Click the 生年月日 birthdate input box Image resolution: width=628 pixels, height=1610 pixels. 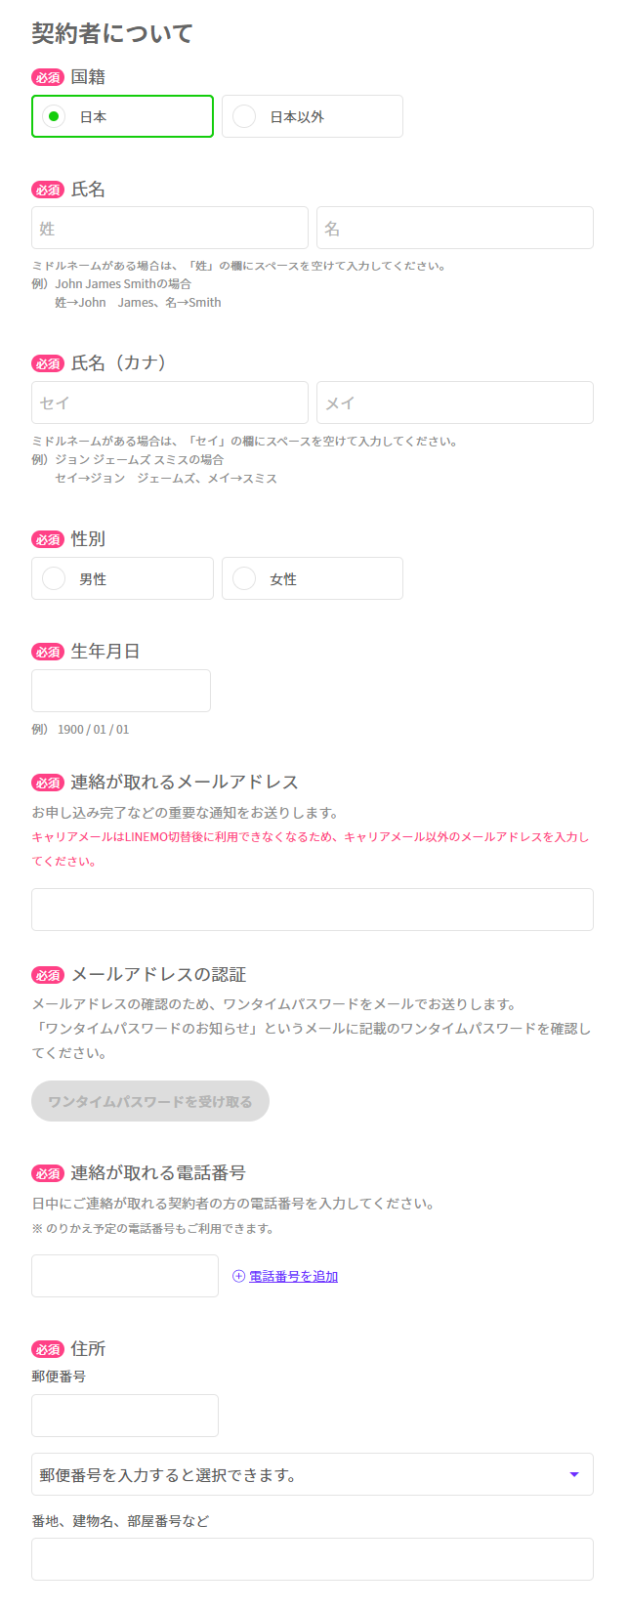pos(120,690)
